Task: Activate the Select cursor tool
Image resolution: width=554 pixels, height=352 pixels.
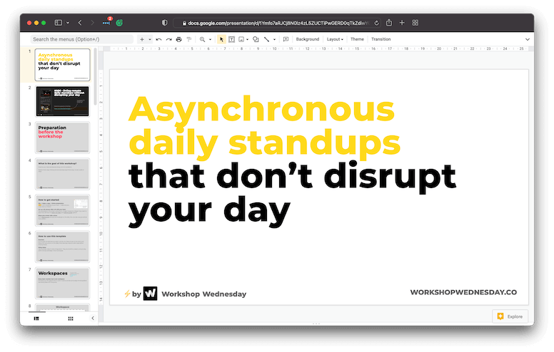Action: click(x=222, y=39)
